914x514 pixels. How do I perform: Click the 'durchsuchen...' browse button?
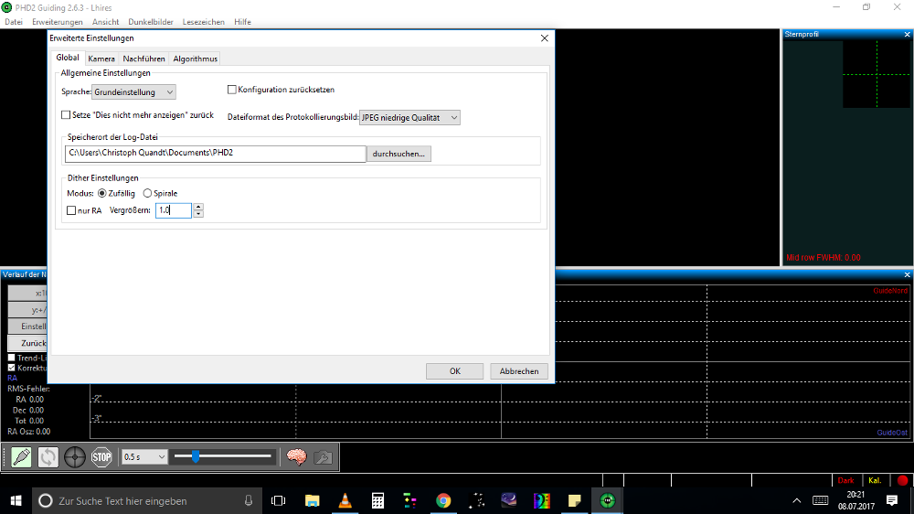coord(399,154)
